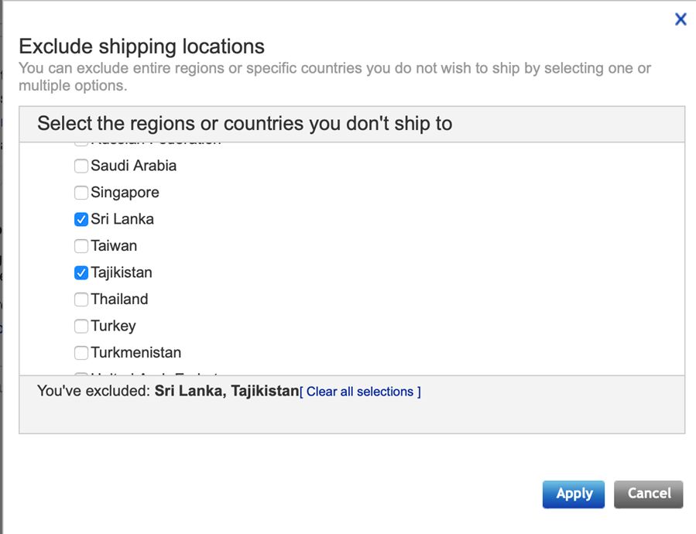Tick the partly hidden Russian Federation checkbox
Viewport: 696px width, 534px height.
tap(81, 144)
